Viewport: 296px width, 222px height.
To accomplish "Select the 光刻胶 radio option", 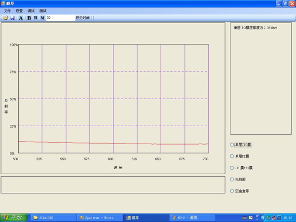I will tap(232, 179).
